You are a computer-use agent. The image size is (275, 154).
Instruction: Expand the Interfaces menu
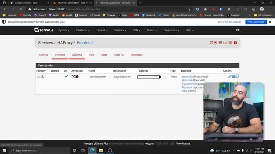pos(82,30)
